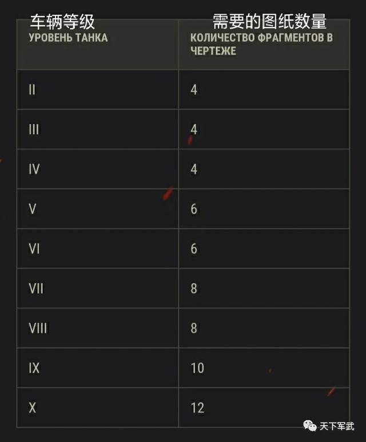Click the 车辆等级 Chinese heading

[62, 22]
